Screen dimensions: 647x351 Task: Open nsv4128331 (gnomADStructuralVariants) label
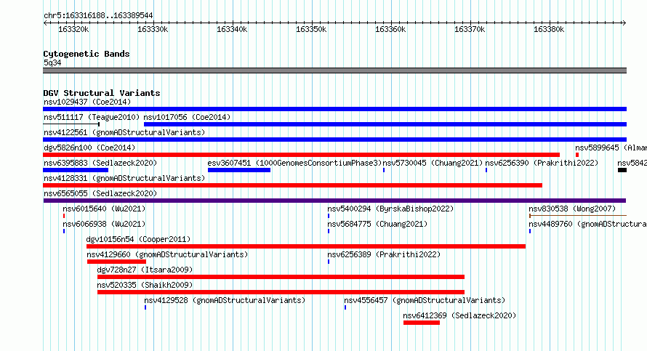tap(124, 178)
